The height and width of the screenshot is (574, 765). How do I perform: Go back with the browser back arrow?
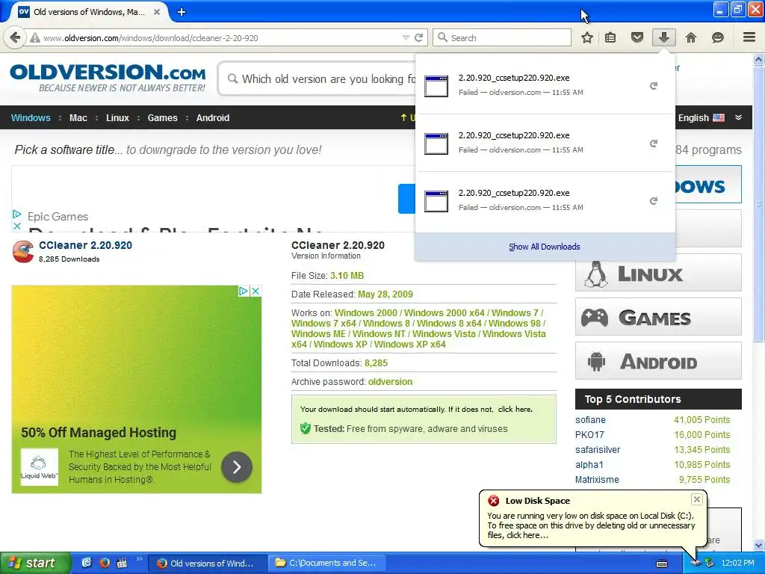(x=15, y=37)
